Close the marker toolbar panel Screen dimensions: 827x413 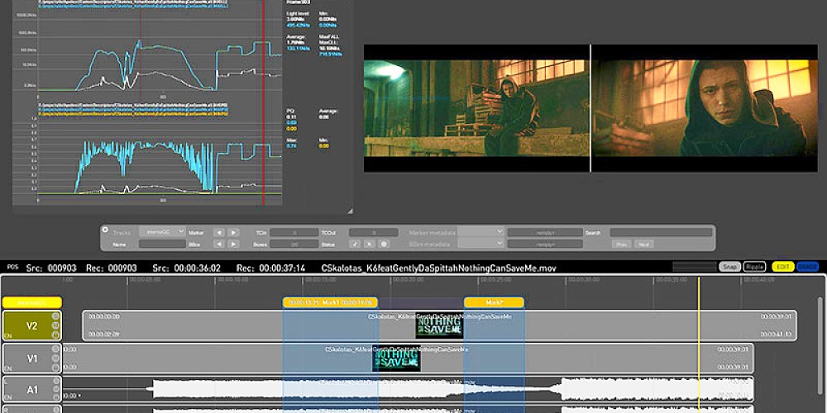coord(105,230)
